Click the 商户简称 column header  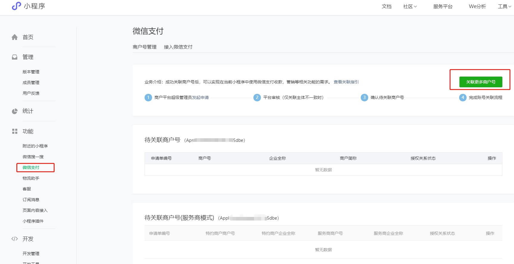pos(348,158)
